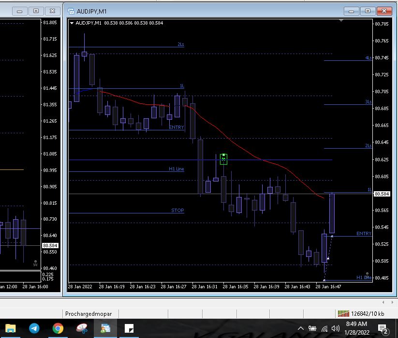Show hidden system tray icons chevron
398x338 pixels.
click(300, 329)
